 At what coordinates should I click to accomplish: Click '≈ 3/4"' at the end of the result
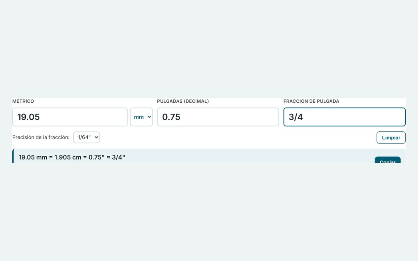click(x=116, y=157)
